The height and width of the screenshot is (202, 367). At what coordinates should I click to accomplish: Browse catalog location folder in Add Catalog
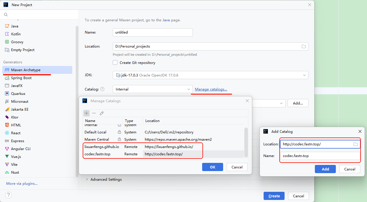tap(356, 144)
